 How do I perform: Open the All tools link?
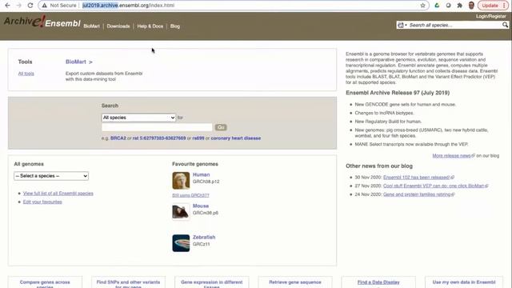click(x=26, y=74)
